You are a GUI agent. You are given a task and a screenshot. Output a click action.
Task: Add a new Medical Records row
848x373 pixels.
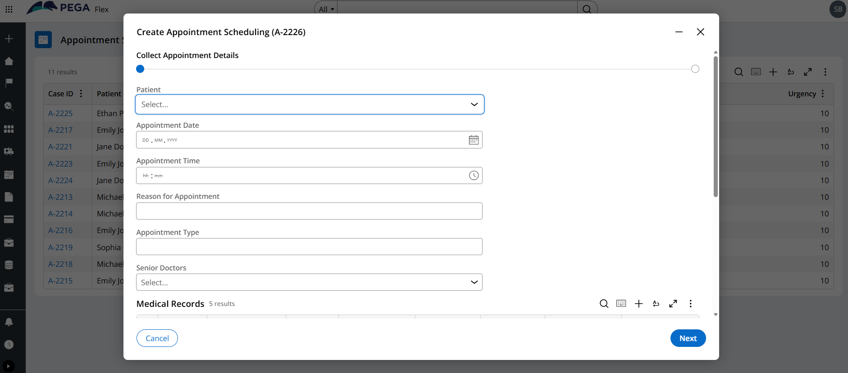point(638,304)
